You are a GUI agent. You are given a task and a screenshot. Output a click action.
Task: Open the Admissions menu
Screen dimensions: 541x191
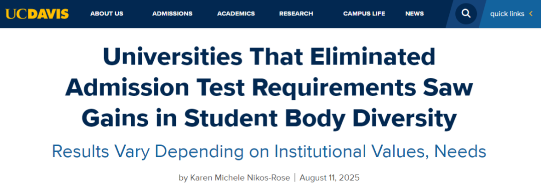pyautogui.click(x=172, y=14)
